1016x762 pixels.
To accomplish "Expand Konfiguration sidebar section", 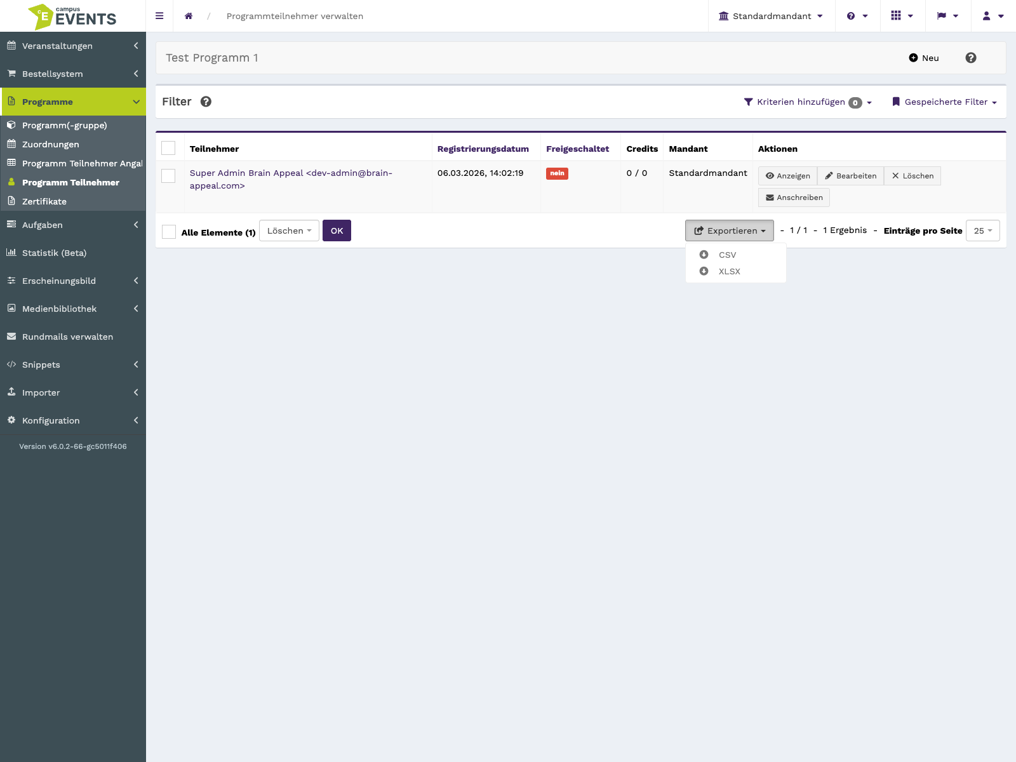I will 73,420.
